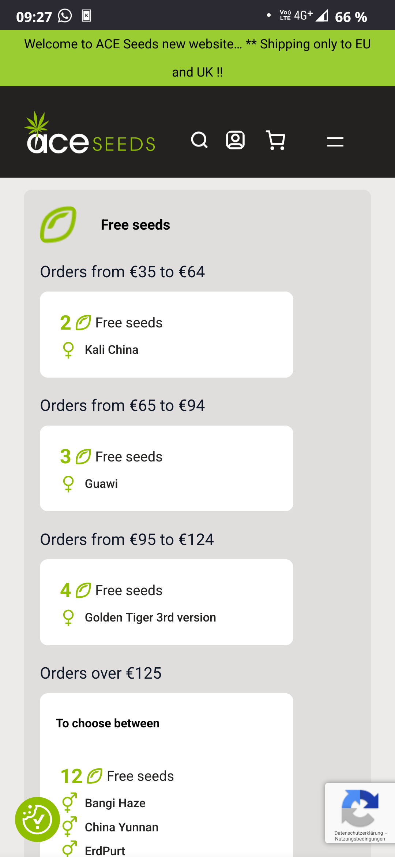Click the Datenschutzerklärung privacy link
This screenshot has width=395, height=857.
coord(358,833)
